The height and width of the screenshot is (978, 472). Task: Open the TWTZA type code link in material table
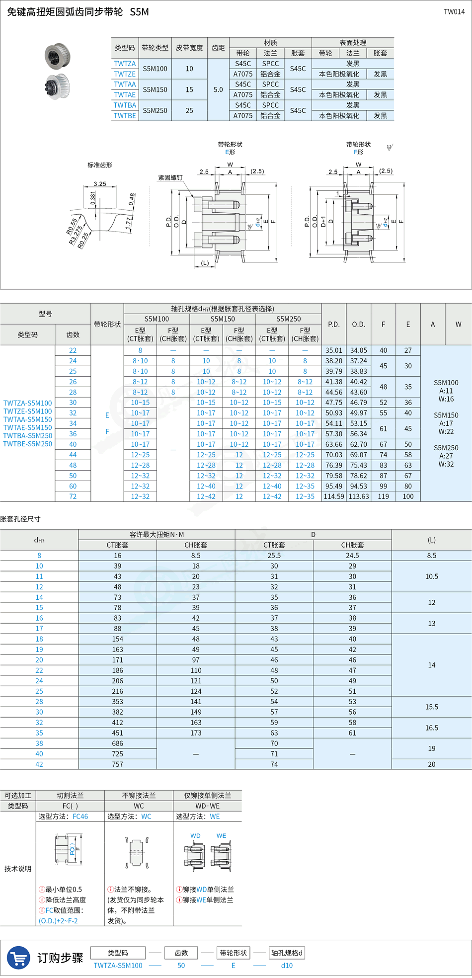pos(125,64)
